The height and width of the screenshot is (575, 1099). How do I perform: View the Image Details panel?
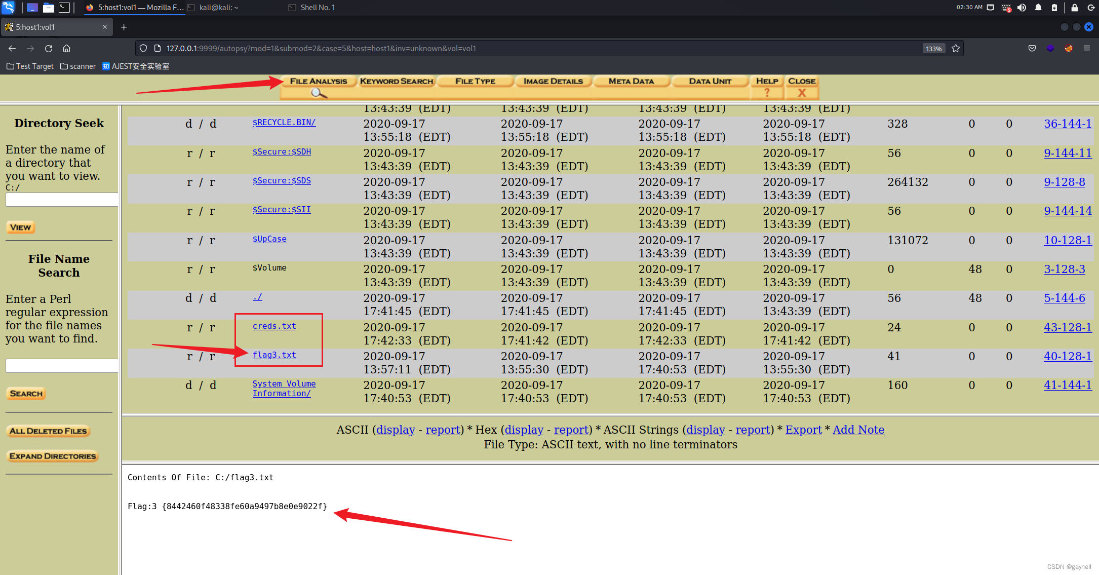point(553,81)
